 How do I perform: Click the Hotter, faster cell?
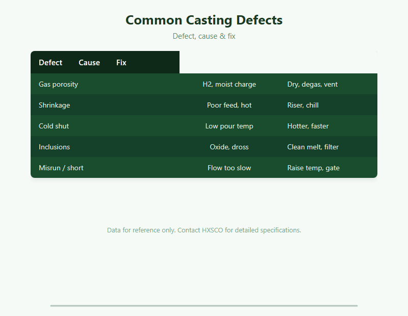click(328, 126)
